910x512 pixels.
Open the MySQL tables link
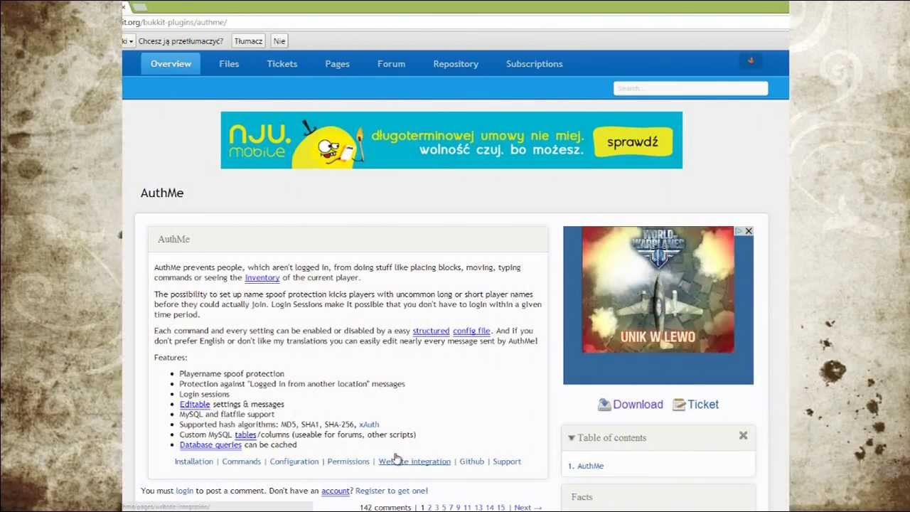tap(245, 434)
